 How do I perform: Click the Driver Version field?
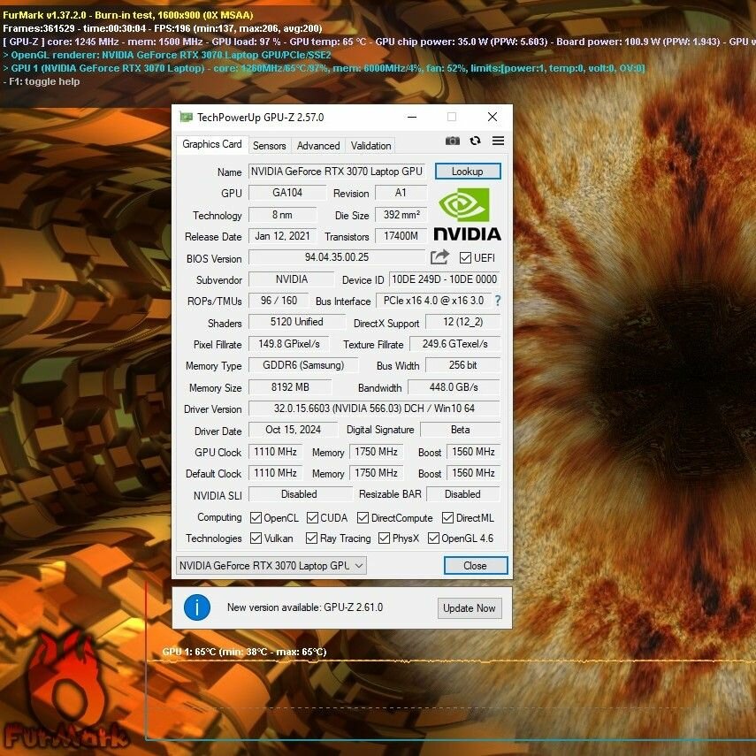pyautogui.click(x=374, y=409)
